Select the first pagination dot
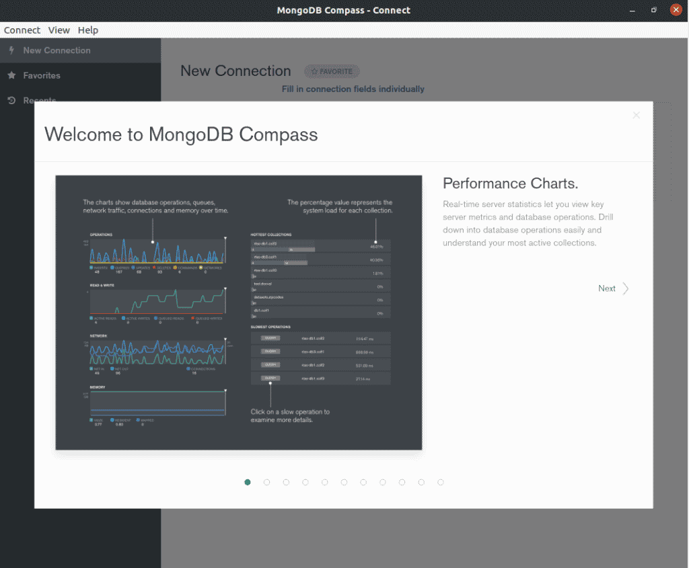 (x=247, y=482)
